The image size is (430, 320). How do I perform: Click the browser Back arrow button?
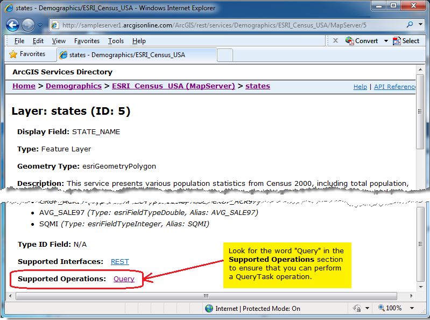(x=12, y=25)
